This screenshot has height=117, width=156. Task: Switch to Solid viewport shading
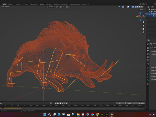138,7
